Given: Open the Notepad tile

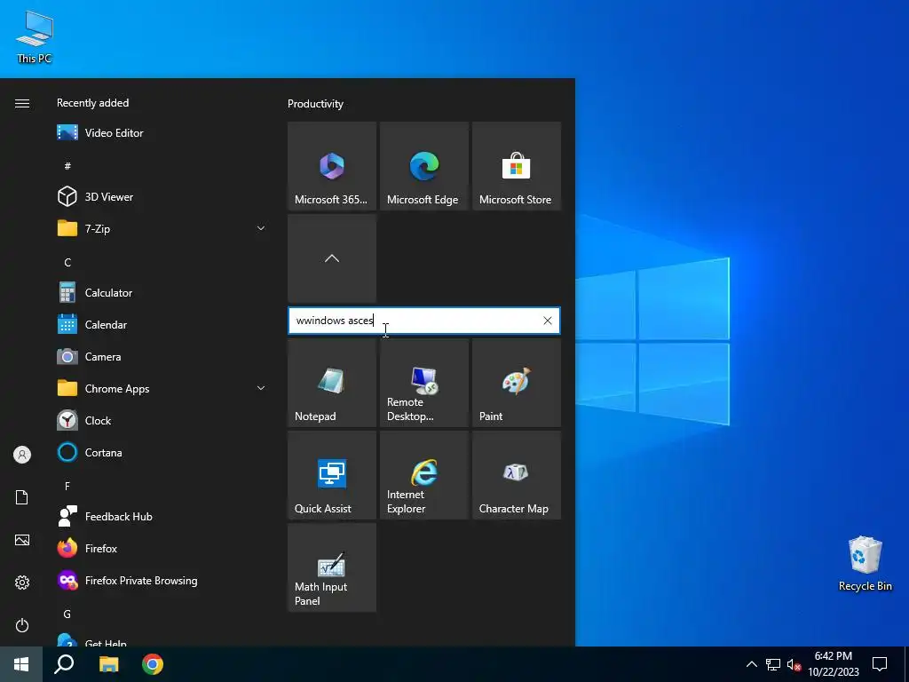Looking at the screenshot, I should (x=332, y=383).
